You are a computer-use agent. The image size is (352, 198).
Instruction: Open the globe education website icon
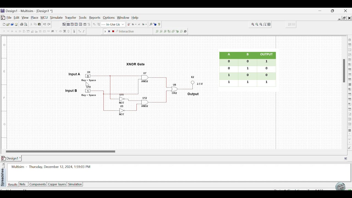[x=155, y=24]
